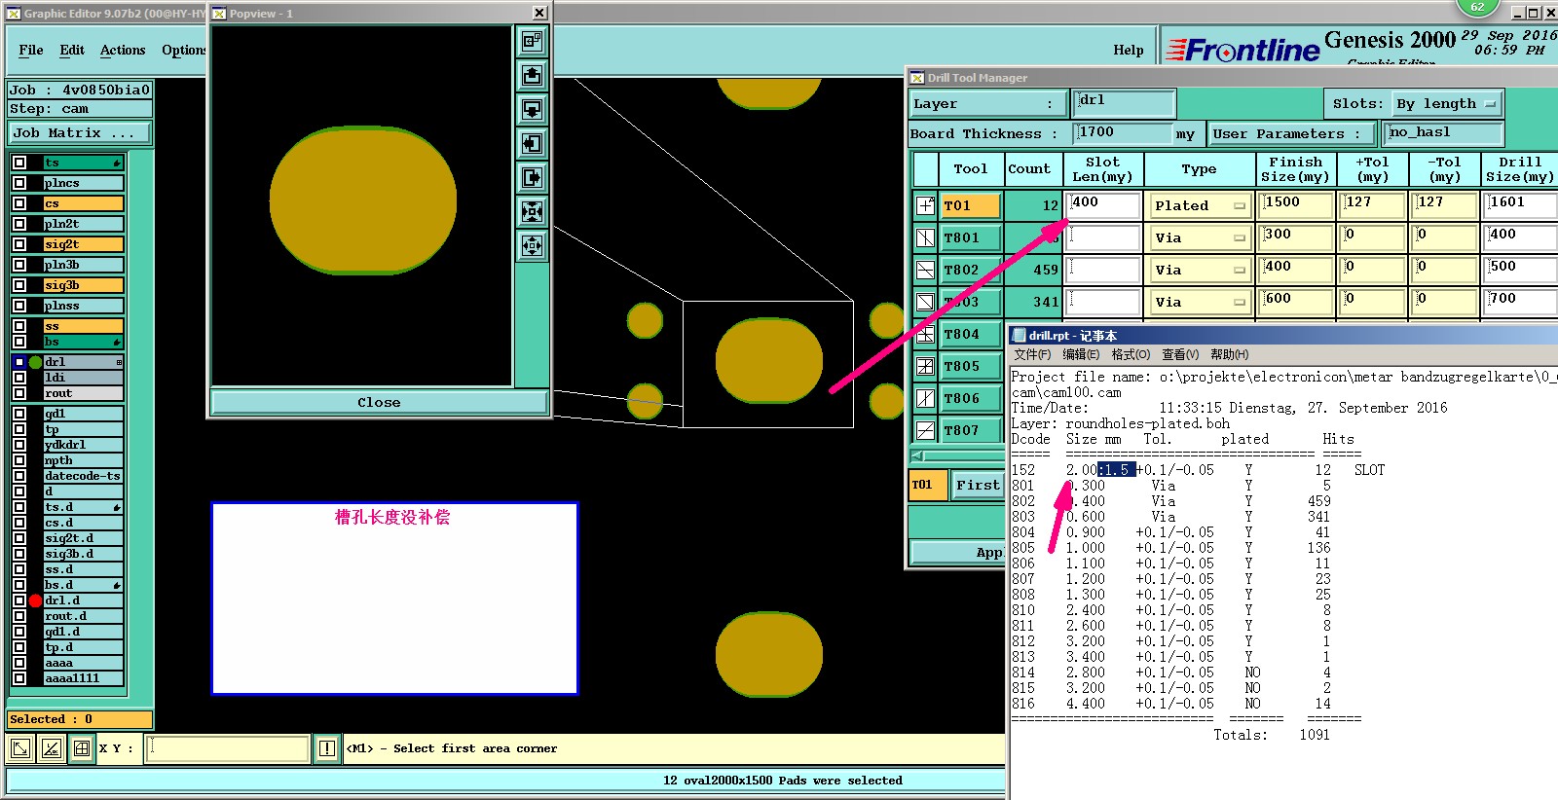
Task: Click the Notepad icon in the drill.rpt title bar
Action: (1020, 336)
